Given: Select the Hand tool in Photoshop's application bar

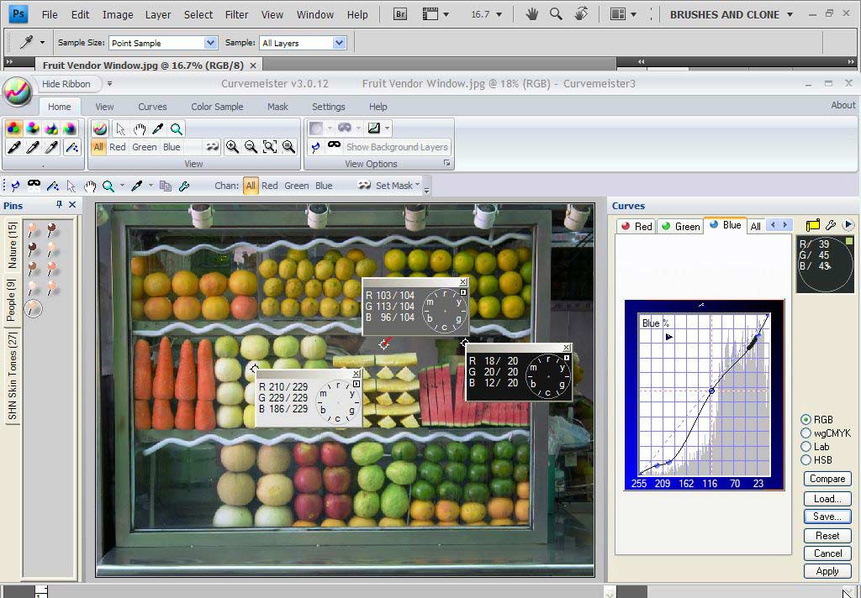Looking at the screenshot, I should coord(531,15).
